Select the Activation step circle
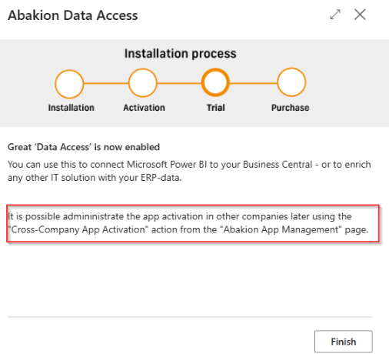Screen dimensions: 389x354 point(143,83)
